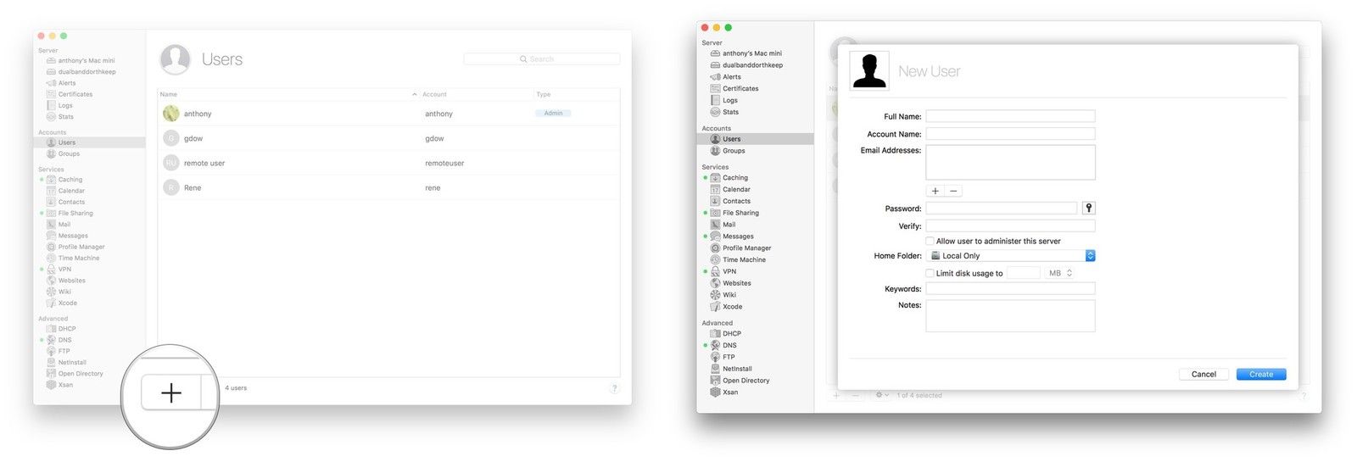This screenshot has height=462, width=1357.
Task: Select Time Machine icon in right window sidebar
Action: pos(715,259)
